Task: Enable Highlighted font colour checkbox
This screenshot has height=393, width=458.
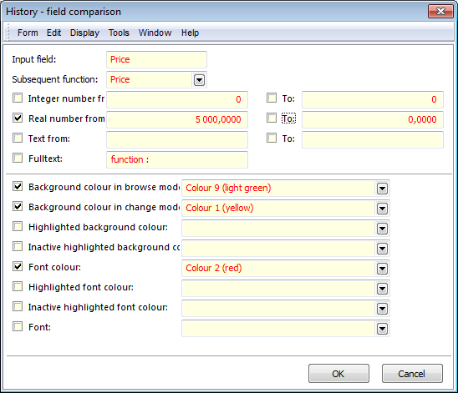Action: pyautogui.click(x=18, y=286)
